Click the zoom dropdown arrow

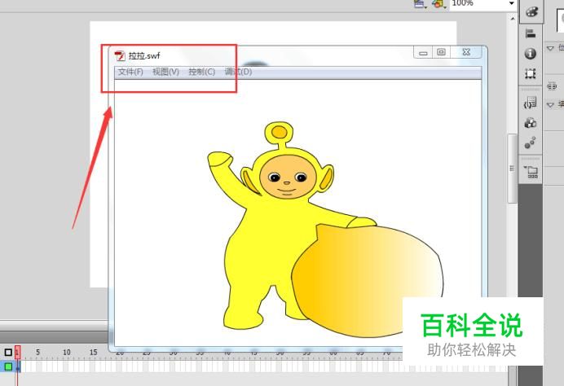coord(512,3)
